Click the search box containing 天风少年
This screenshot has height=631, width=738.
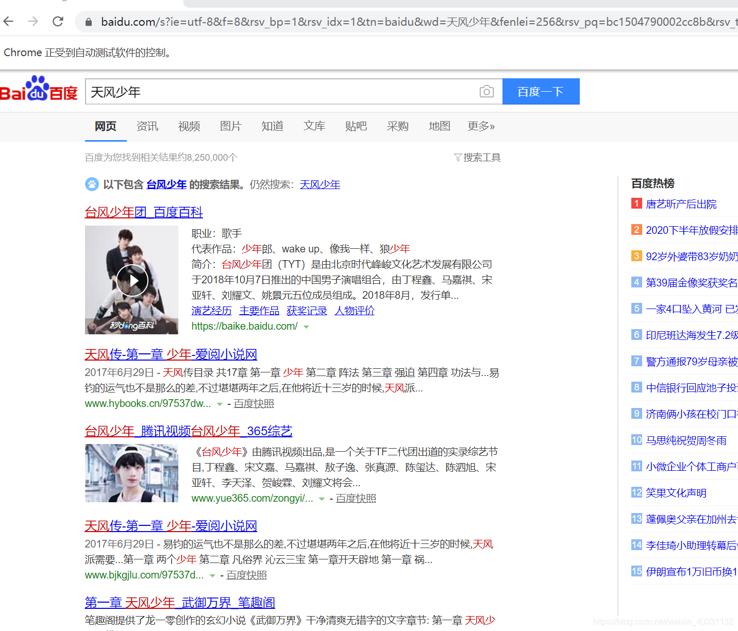(294, 92)
